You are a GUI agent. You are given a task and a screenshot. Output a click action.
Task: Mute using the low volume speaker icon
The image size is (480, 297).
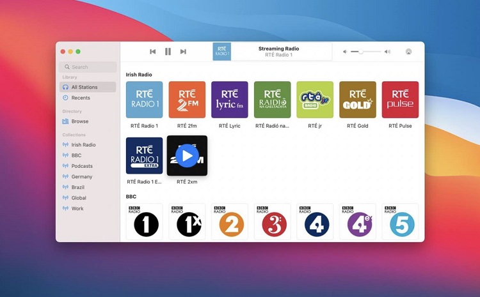pyautogui.click(x=346, y=52)
